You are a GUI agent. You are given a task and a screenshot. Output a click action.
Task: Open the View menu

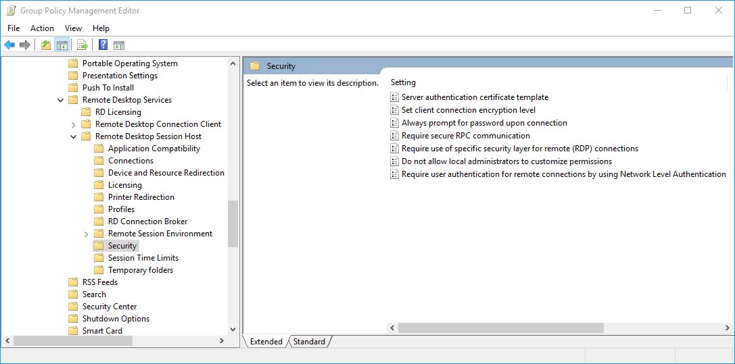73,28
